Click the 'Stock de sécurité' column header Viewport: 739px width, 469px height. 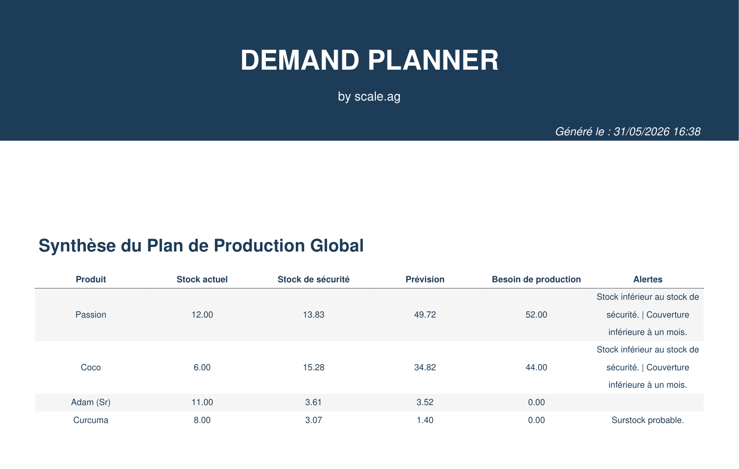[314, 280]
